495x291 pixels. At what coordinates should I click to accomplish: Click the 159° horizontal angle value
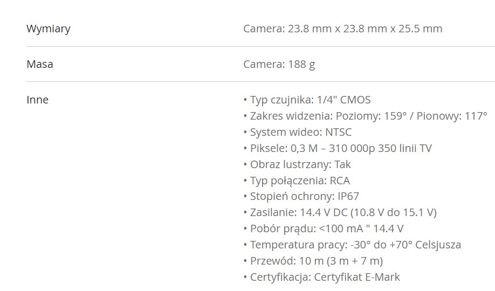pyautogui.click(x=395, y=116)
